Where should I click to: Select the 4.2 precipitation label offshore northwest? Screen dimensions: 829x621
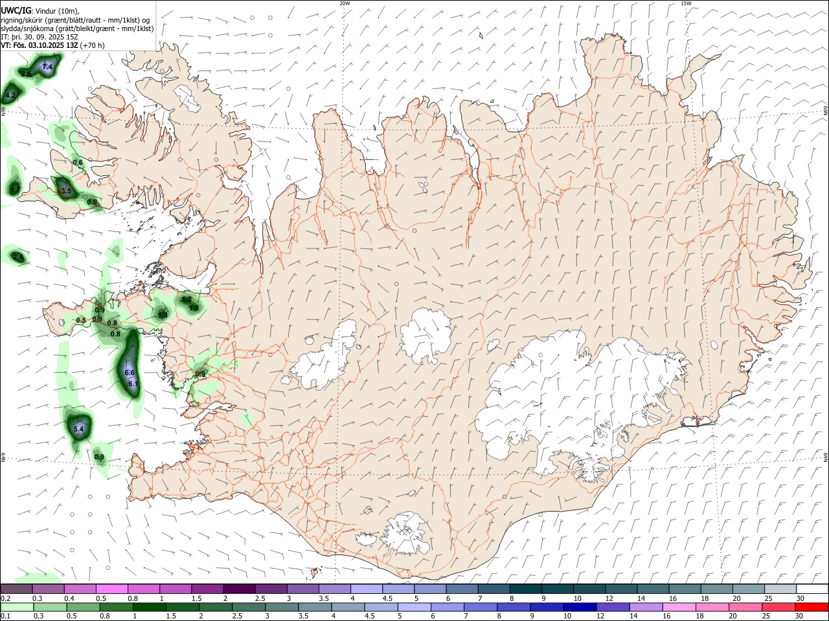coord(10,95)
